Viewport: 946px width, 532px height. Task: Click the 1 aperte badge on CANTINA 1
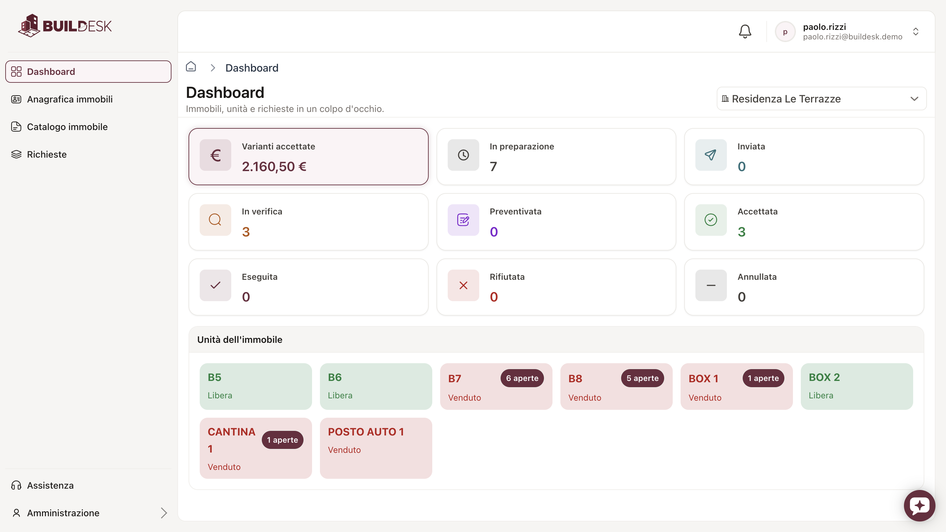tap(282, 440)
